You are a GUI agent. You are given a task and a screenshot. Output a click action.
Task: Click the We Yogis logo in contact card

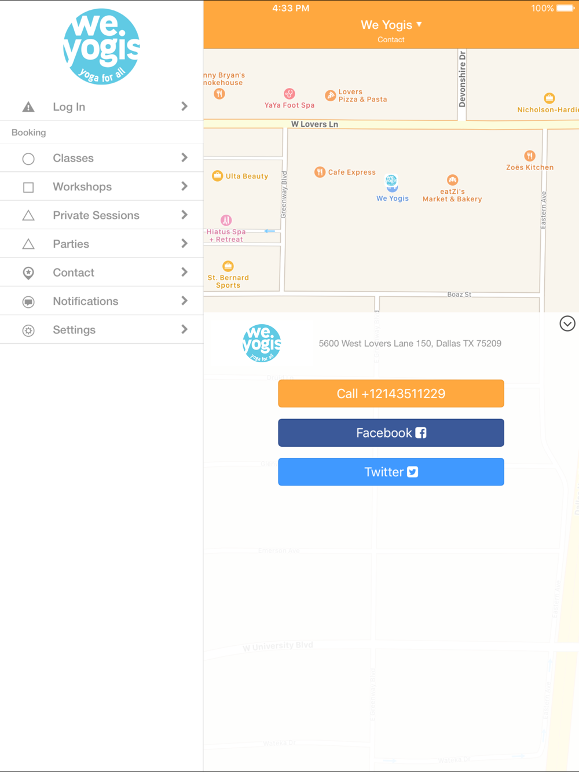click(262, 343)
